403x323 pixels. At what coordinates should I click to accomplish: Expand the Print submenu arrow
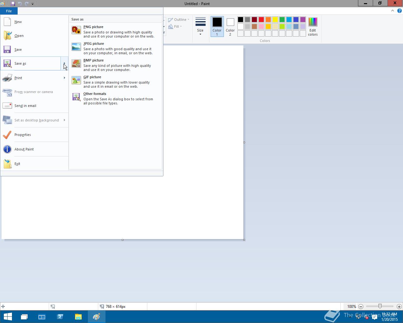click(65, 78)
